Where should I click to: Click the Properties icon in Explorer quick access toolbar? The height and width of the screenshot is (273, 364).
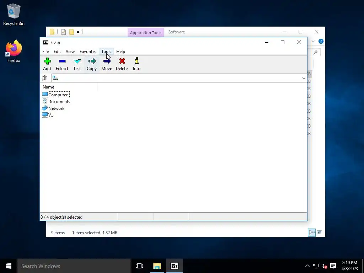(63, 32)
